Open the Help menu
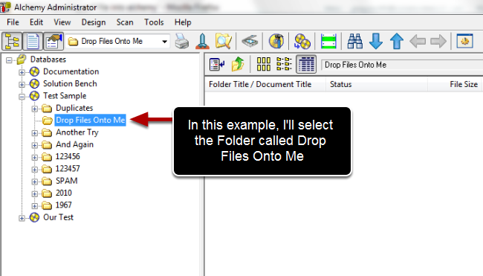The width and height of the screenshot is (483, 276). [183, 22]
